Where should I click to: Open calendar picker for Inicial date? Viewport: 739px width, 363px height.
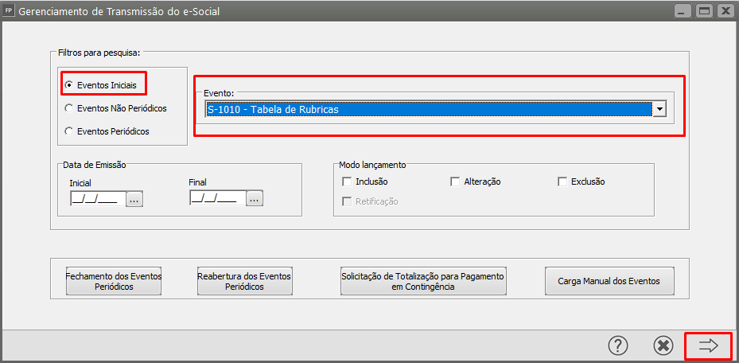pos(134,199)
